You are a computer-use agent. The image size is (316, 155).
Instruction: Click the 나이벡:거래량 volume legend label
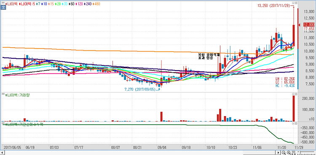(18, 95)
